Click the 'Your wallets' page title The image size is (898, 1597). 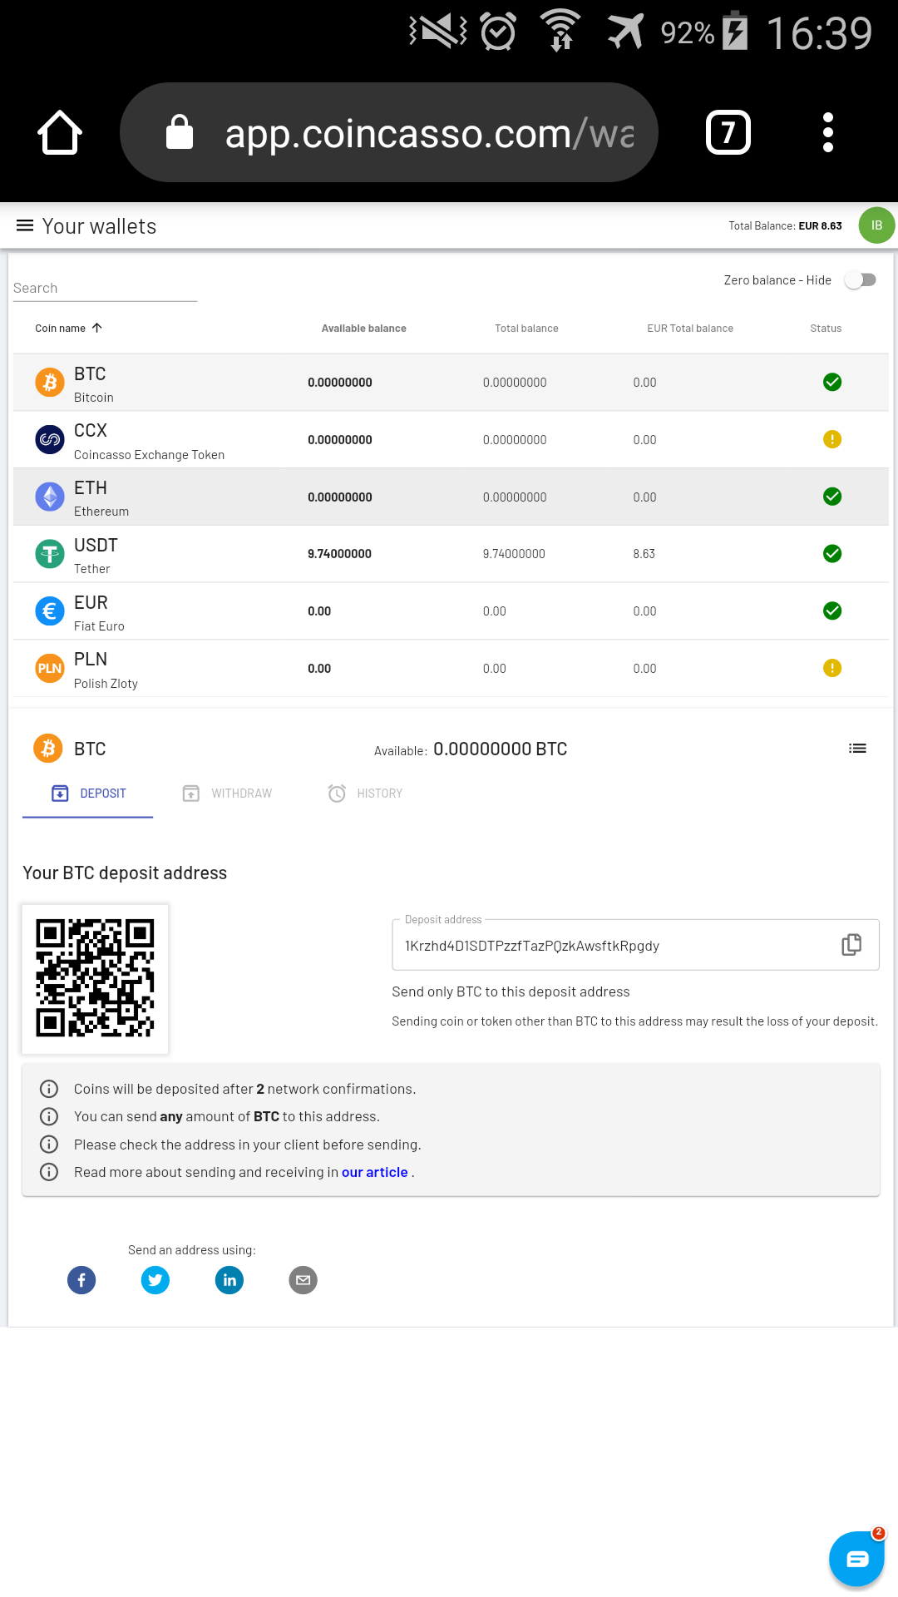tap(99, 226)
